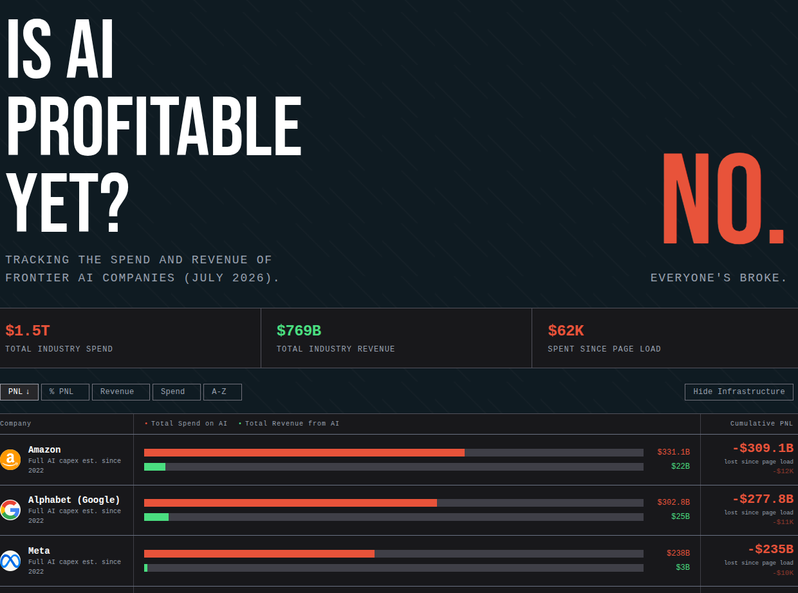Click Alphabet's -$277.8B cumulative PNL
This screenshot has height=593, width=798.
click(x=763, y=500)
